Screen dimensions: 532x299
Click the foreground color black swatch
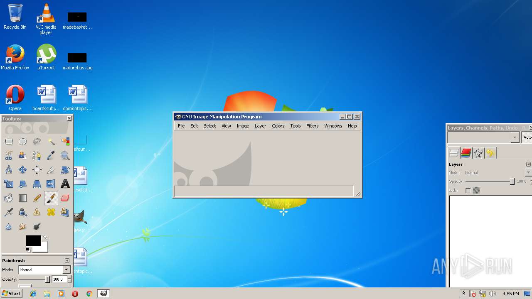click(33, 240)
